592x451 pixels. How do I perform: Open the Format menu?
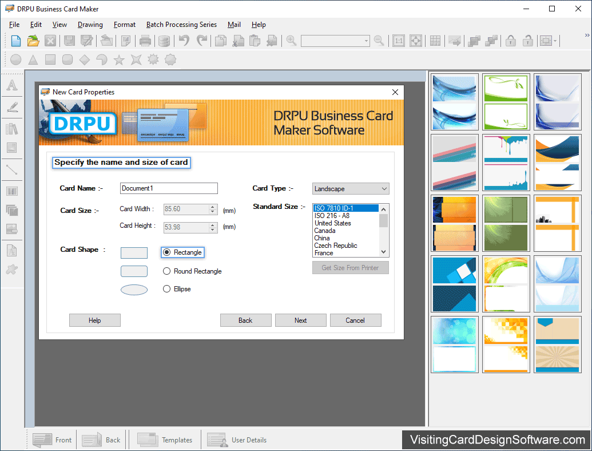(x=125, y=25)
